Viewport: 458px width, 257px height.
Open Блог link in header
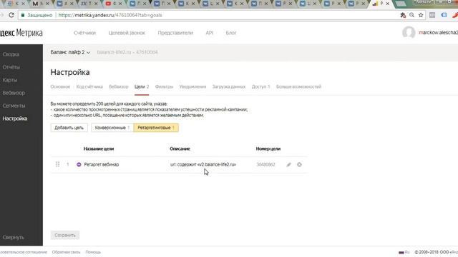click(x=230, y=33)
